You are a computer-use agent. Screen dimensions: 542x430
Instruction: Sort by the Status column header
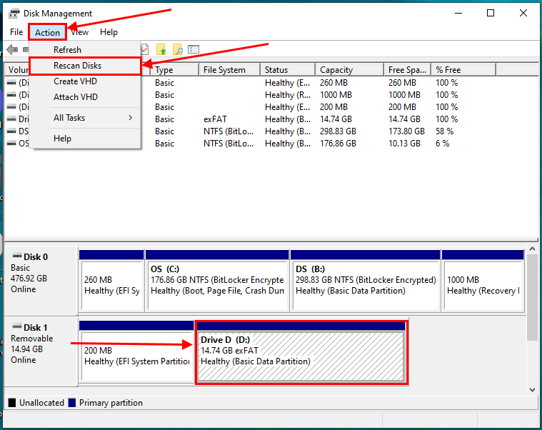288,70
